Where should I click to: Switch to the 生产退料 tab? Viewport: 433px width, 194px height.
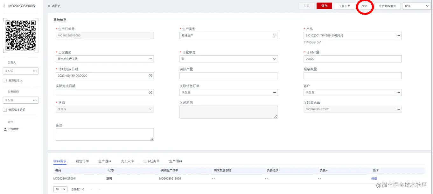pyautogui.click(x=105, y=161)
